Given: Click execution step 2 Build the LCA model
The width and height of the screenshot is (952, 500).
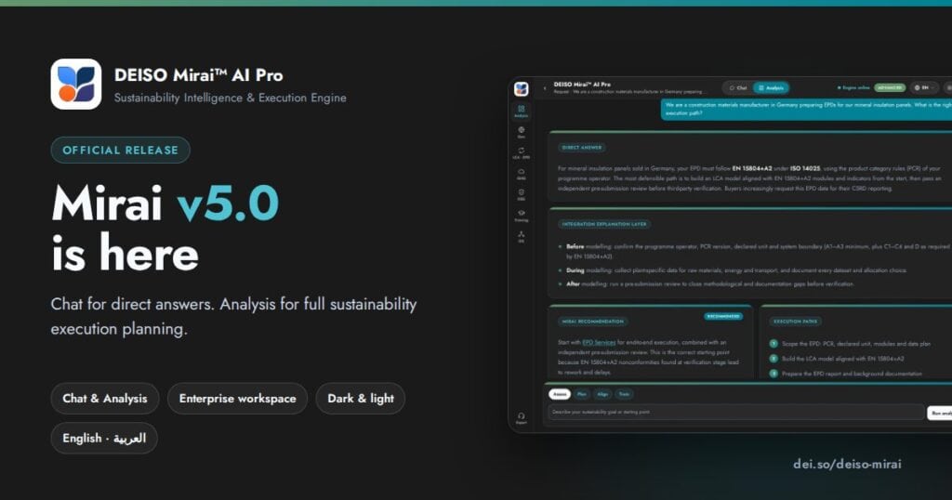Looking at the screenshot, I should pos(837,359).
